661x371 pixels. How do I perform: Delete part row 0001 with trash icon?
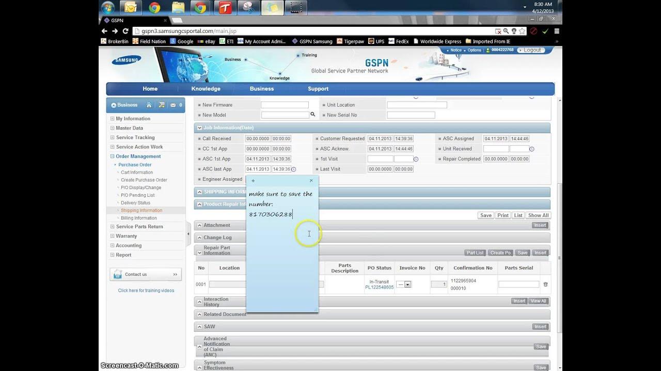point(545,284)
